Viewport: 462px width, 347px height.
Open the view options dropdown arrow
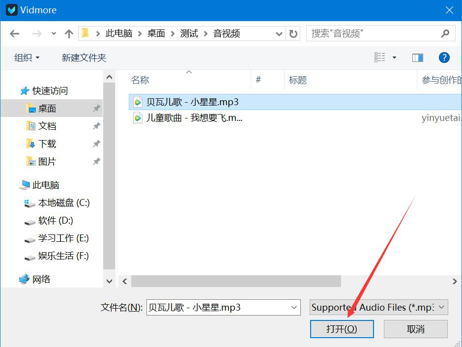(394, 58)
